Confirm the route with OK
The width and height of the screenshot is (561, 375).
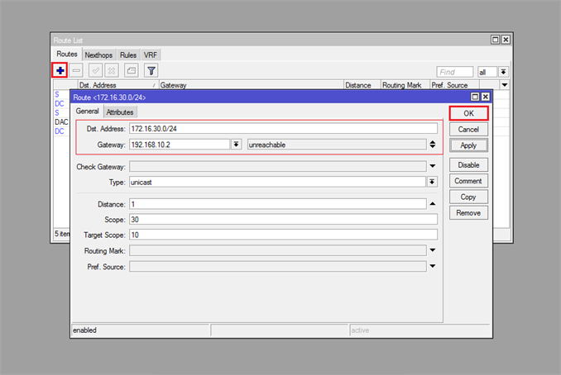coord(468,113)
